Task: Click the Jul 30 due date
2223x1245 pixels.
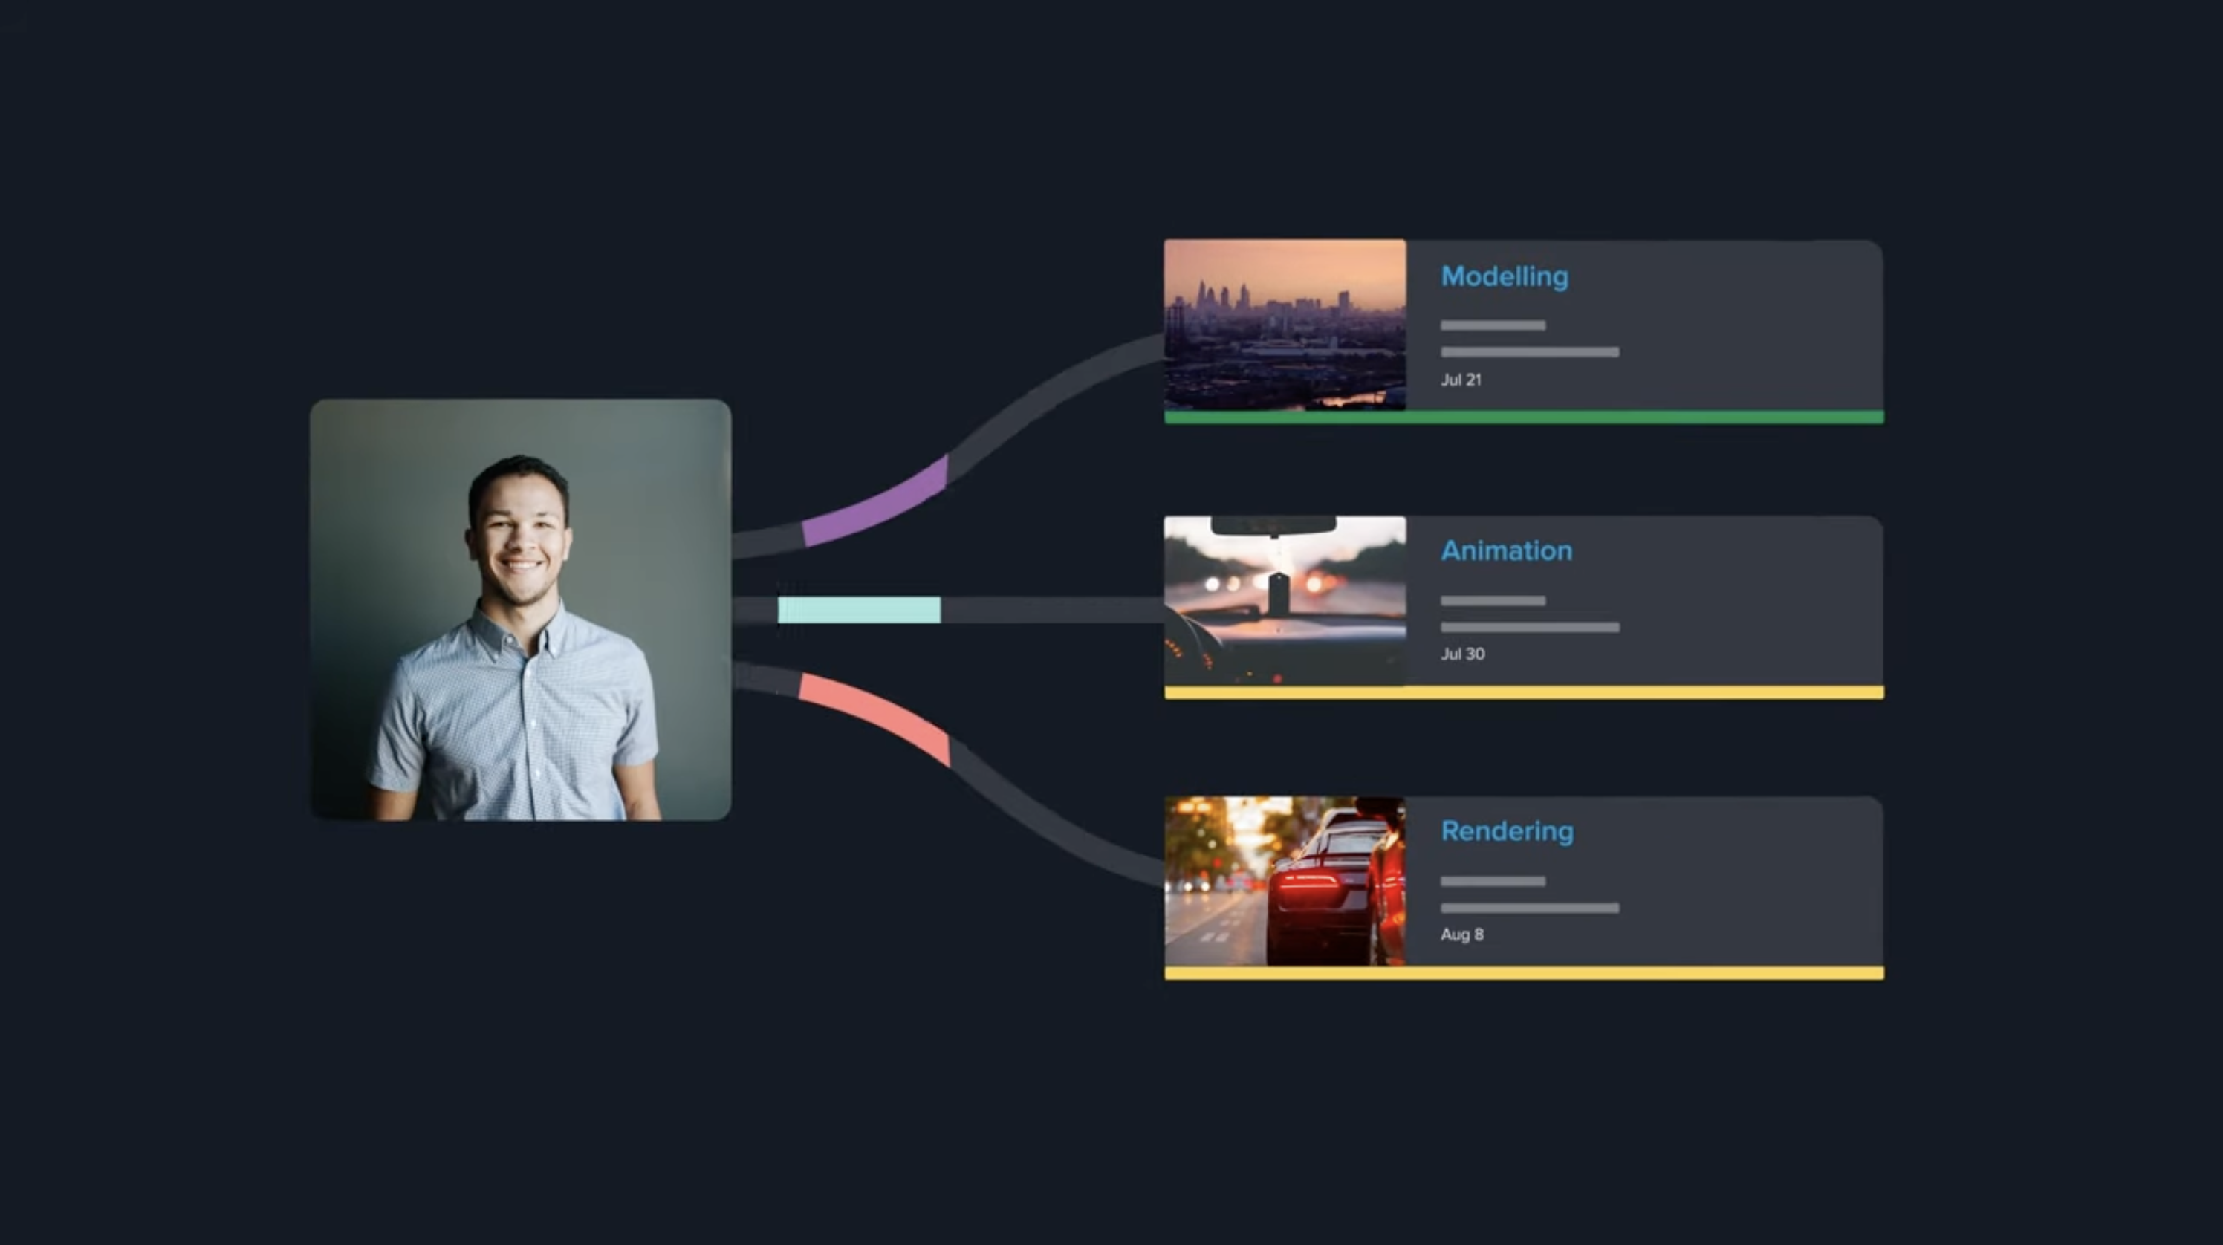Action: (x=1462, y=654)
